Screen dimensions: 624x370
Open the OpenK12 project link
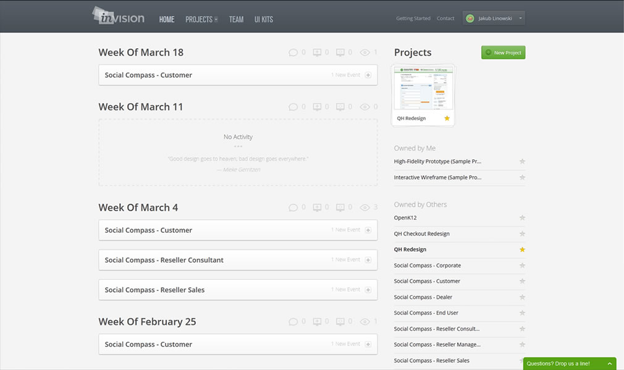coord(405,217)
